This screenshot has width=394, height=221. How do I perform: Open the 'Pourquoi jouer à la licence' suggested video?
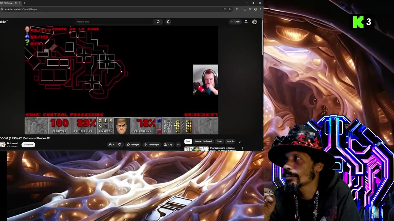pos(223,149)
